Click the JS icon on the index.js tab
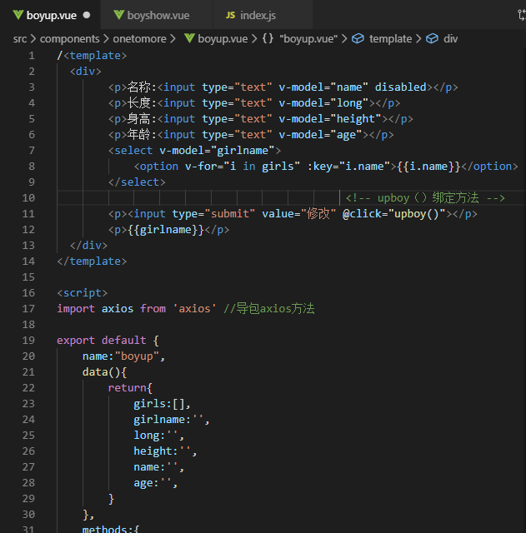Viewport: 526px width, 533px height. [x=230, y=15]
